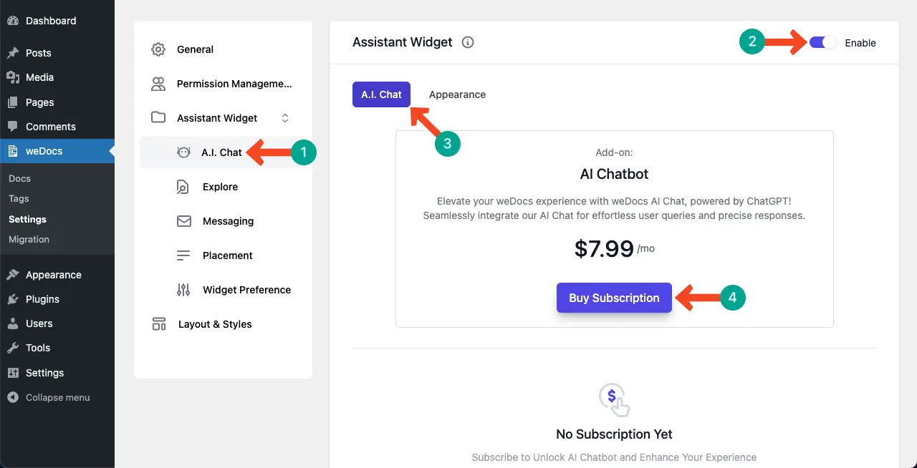Select the A.I. Chat tab
The height and width of the screenshot is (468, 917).
click(x=381, y=94)
